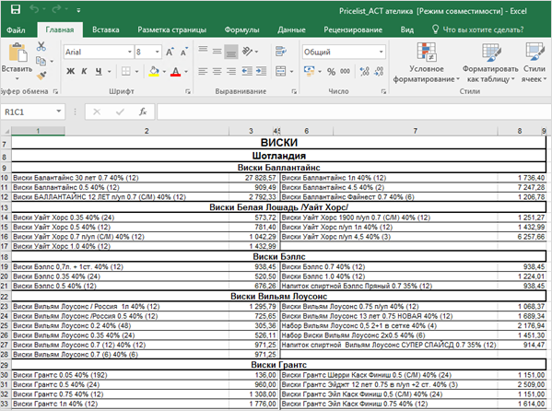Screen dimensions: 552x411
Task: Center cell text horizontally
Action: tap(217, 72)
